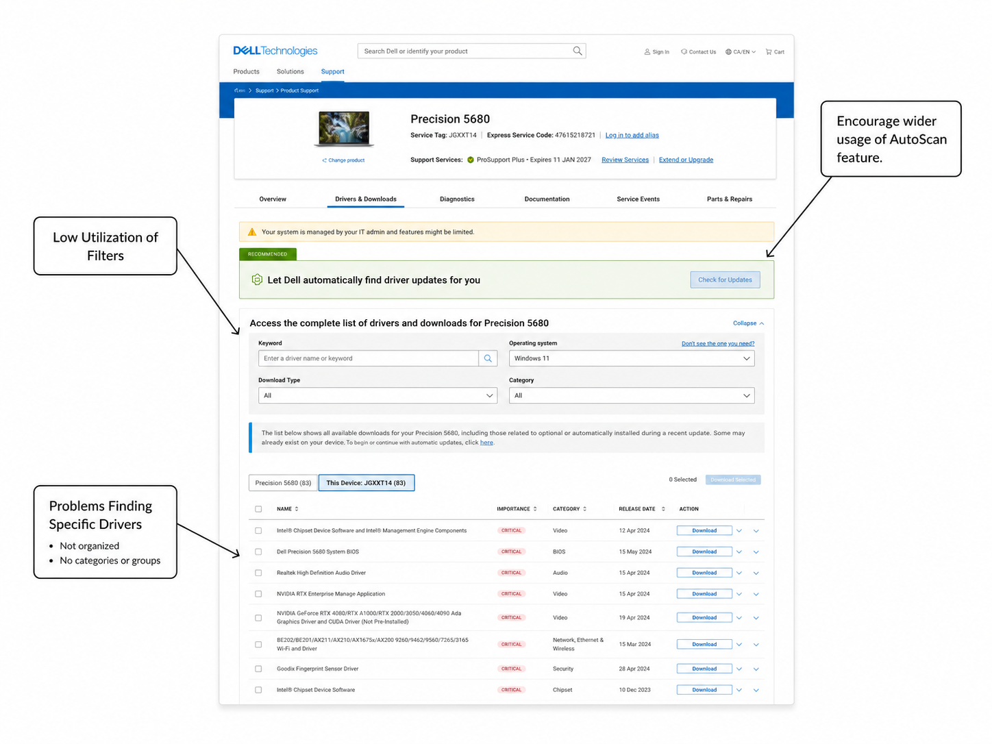Select the Precision 5680 (83) list tab

coord(283,483)
